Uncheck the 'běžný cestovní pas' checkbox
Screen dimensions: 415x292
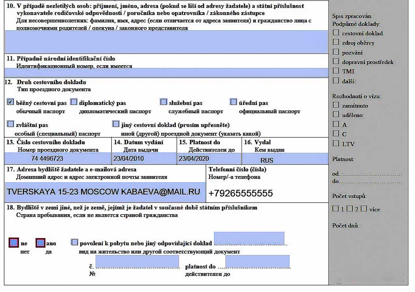point(10,102)
